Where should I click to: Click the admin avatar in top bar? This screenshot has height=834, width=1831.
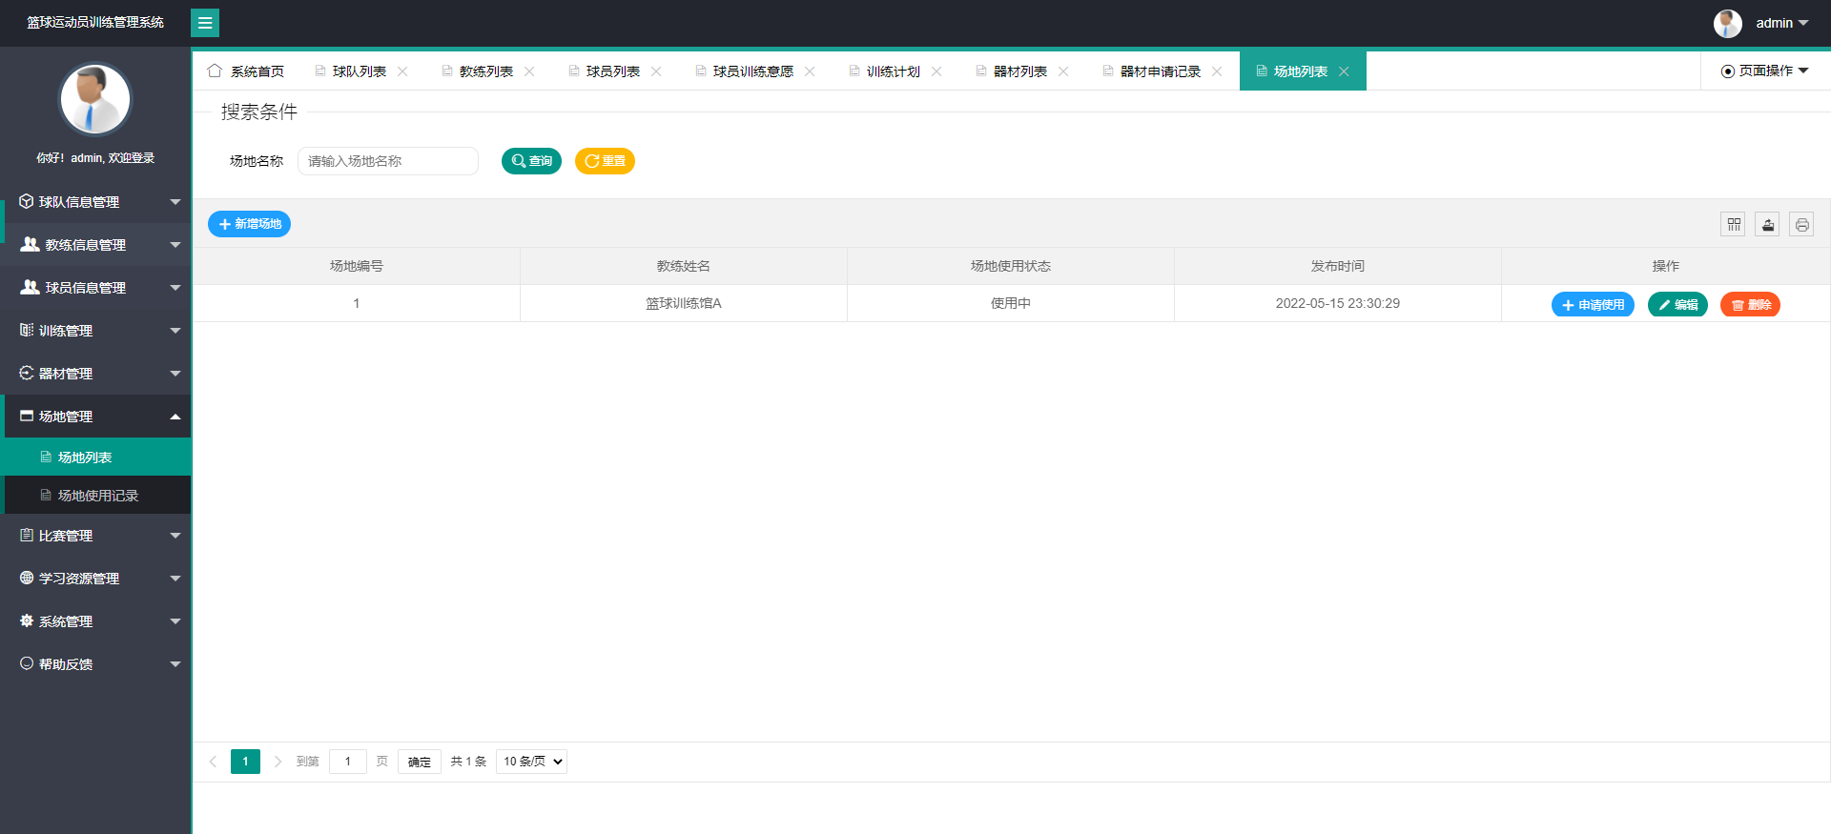coord(1727,23)
